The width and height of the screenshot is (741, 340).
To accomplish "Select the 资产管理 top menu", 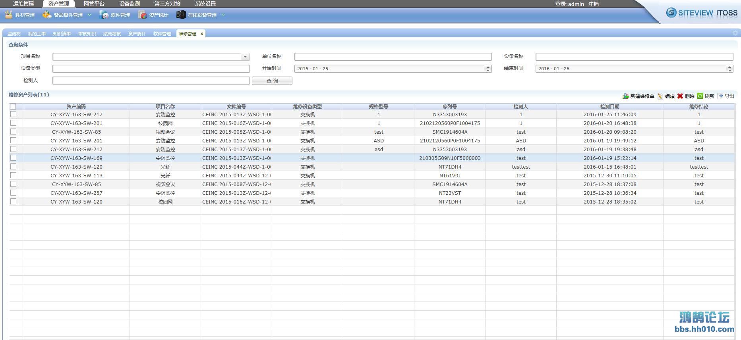I will coord(59,4).
